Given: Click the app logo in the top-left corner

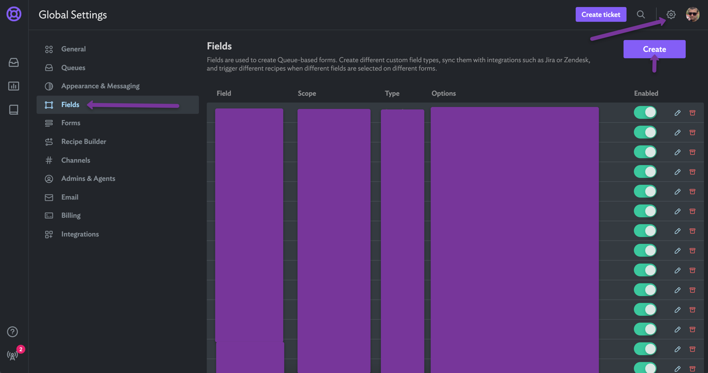Looking at the screenshot, I should point(14,14).
